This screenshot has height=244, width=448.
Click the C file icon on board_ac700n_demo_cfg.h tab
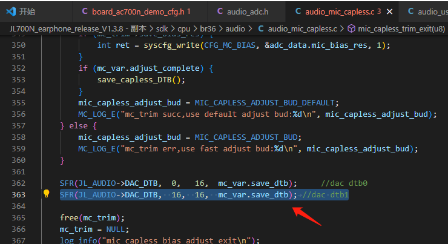pos(85,11)
